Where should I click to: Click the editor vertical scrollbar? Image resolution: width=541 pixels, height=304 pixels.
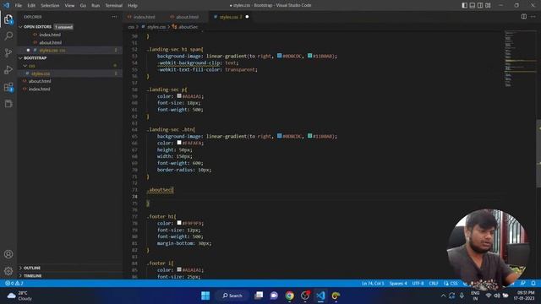[x=538, y=154]
